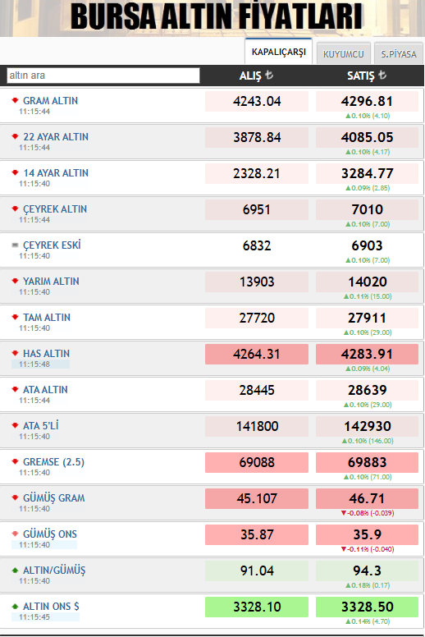Click the red trend arrow beside HAS ALTIN

coord(15,353)
